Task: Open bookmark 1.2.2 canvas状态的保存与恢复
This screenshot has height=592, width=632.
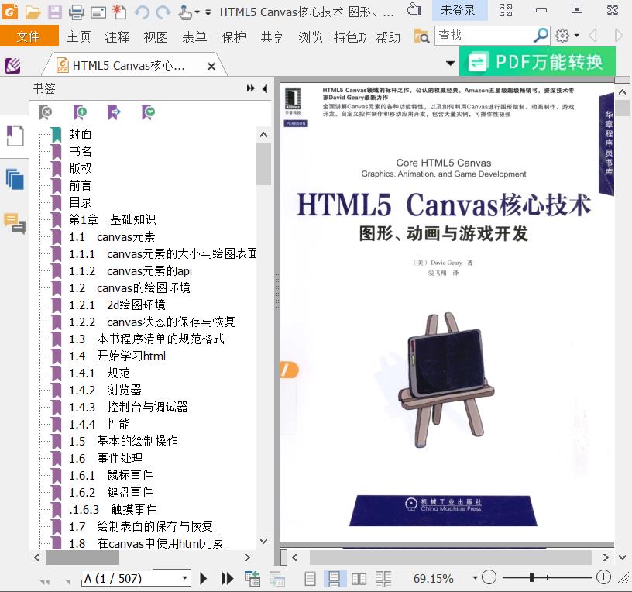Action: point(152,322)
